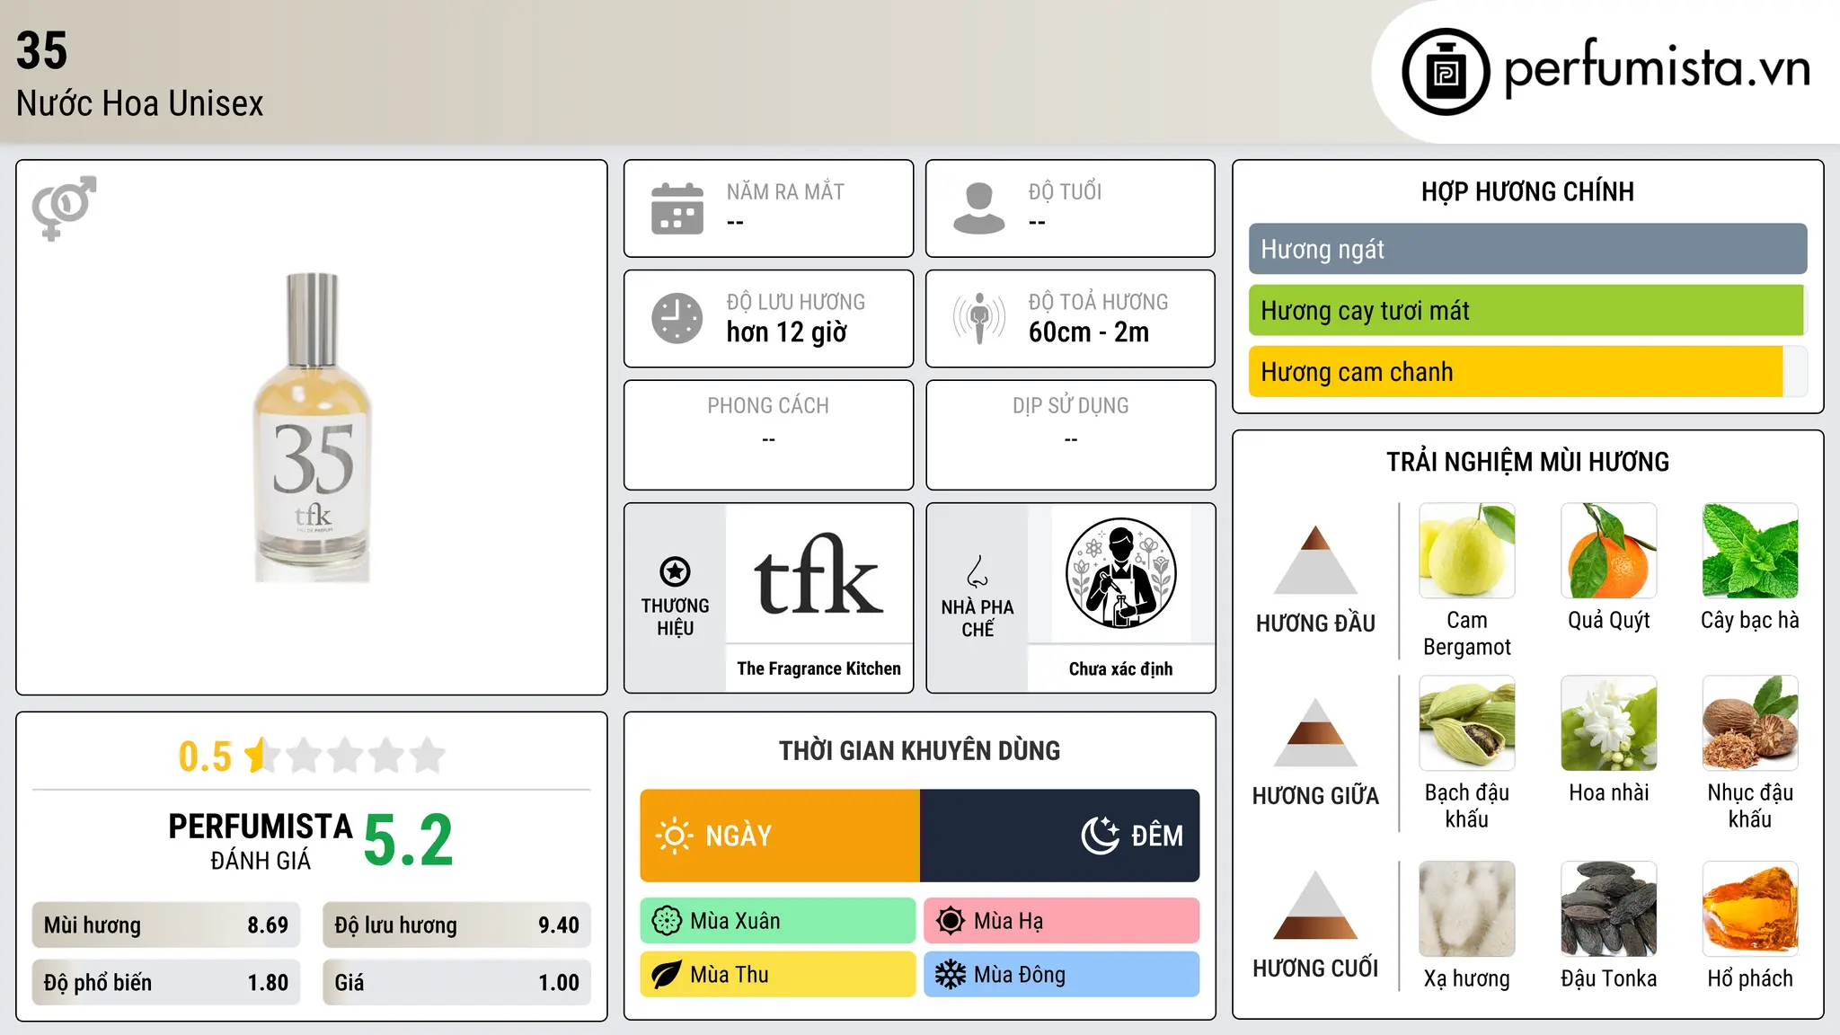Click the autumn leaf icon
The image size is (1840, 1035).
667,975
